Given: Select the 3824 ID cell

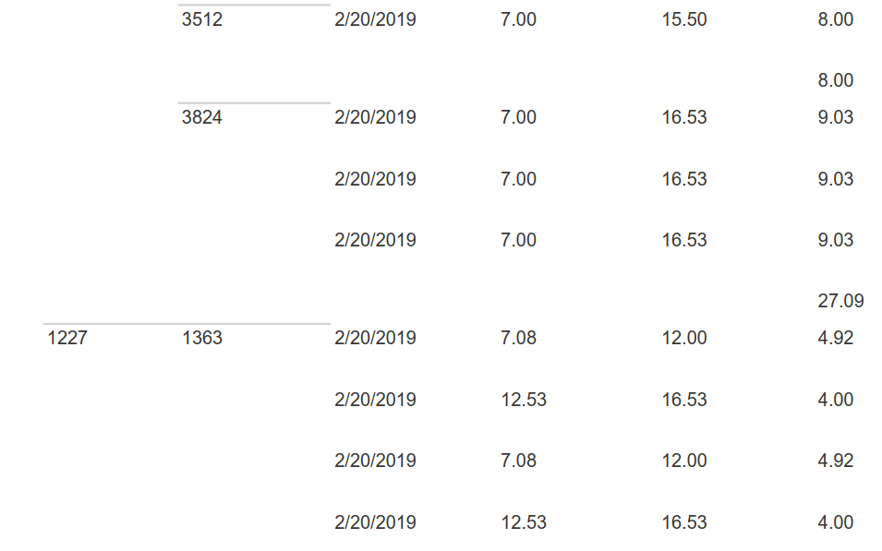Looking at the screenshot, I should (202, 117).
